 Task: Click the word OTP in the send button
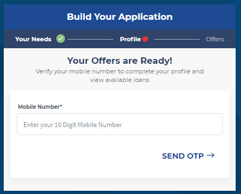pos(195,156)
